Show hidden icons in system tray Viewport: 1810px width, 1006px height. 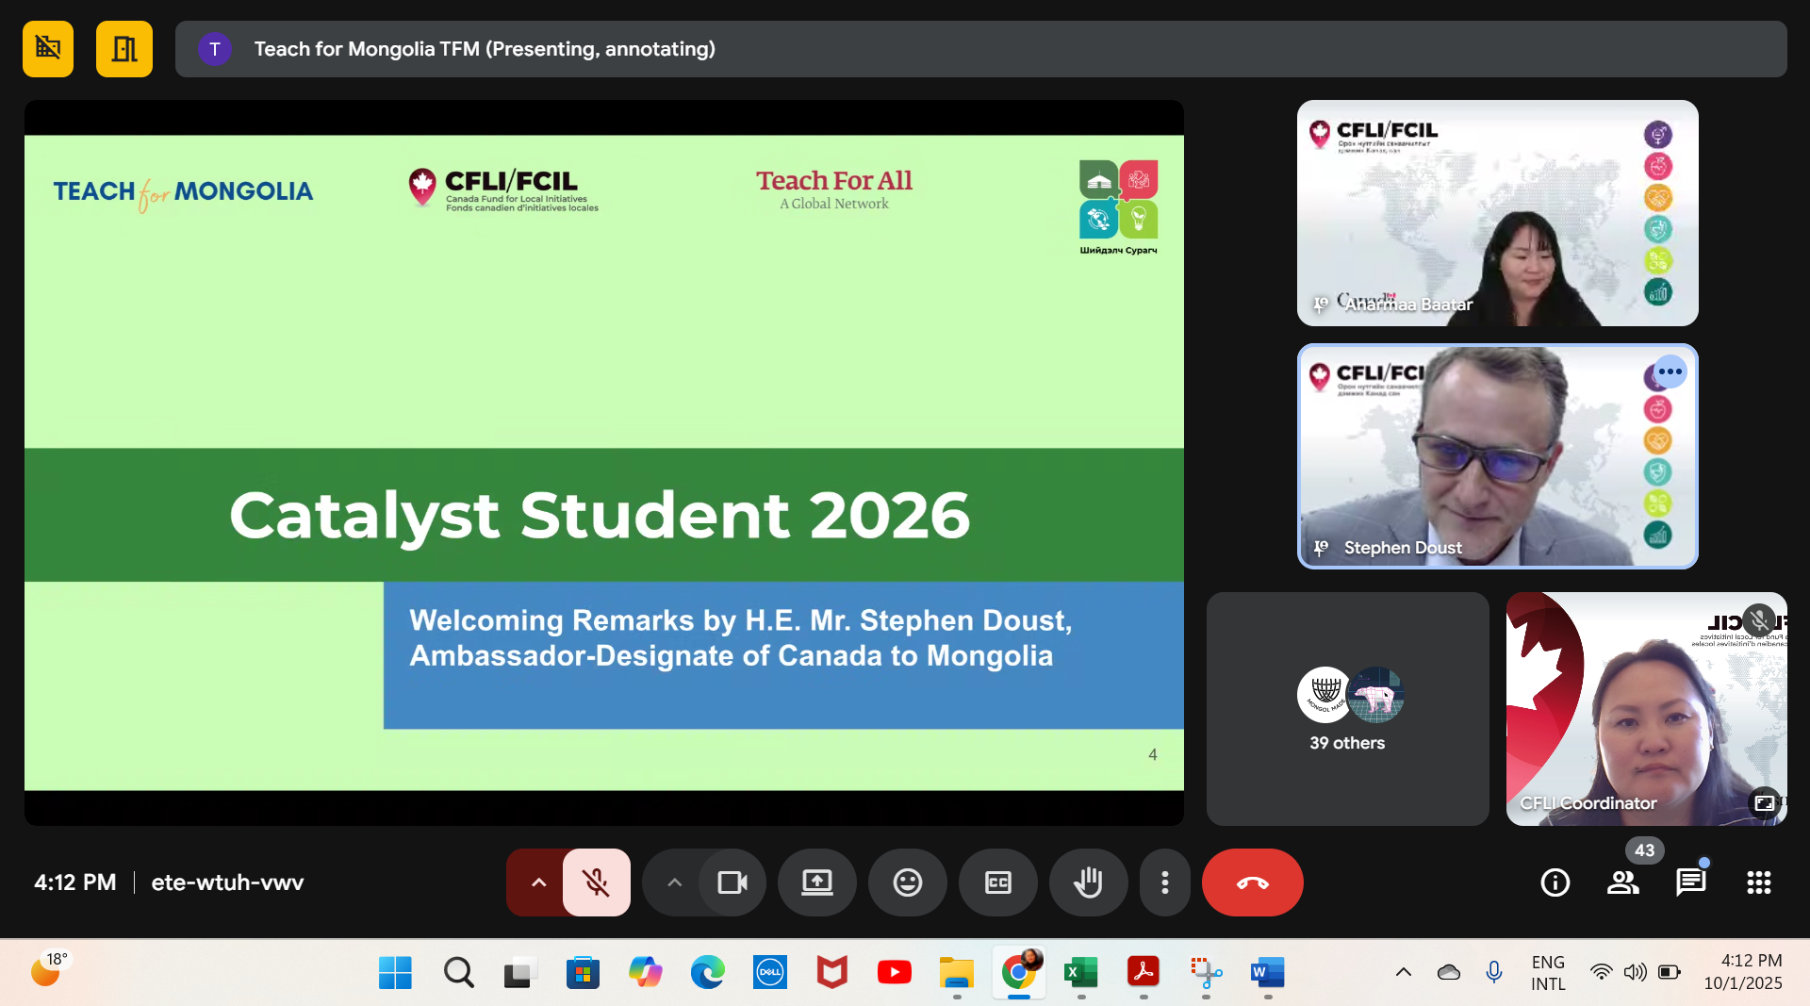(x=1403, y=972)
